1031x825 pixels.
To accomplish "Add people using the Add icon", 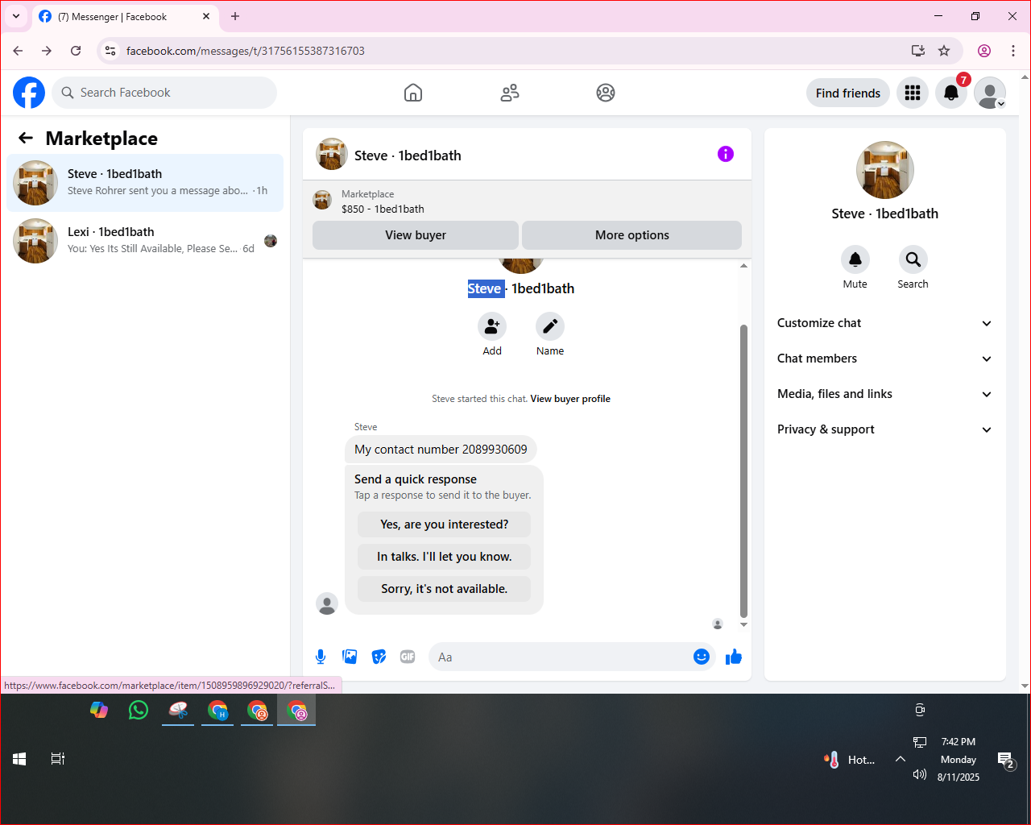I will [x=492, y=326].
